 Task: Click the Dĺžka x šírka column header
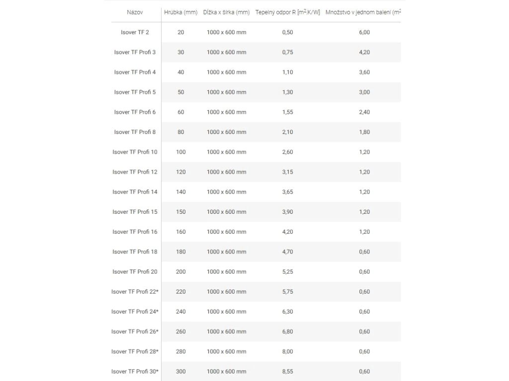226,12
